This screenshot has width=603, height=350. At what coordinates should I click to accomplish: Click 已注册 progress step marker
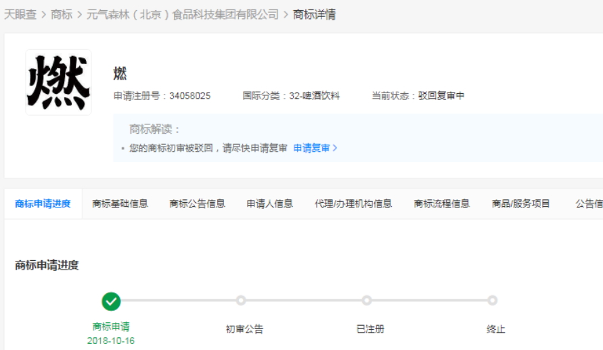point(367,301)
